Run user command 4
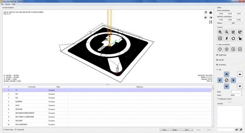This screenshot has width=245, height=133. (x=240, y=49)
